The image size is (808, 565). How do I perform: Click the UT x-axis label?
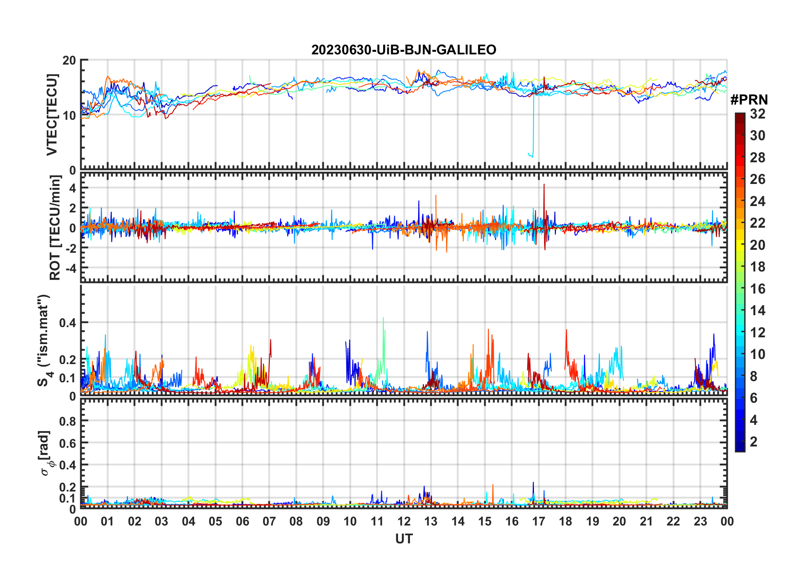[404, 539]
